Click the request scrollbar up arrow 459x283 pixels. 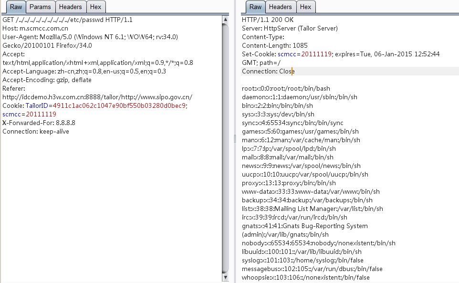tap(225, 20)
